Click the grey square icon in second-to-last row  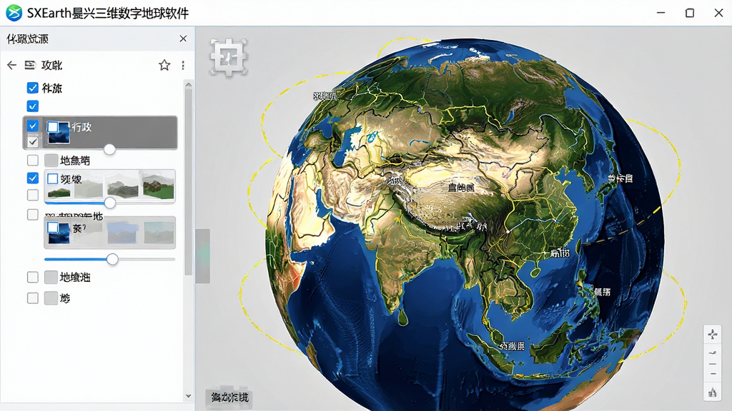point(51,278)
